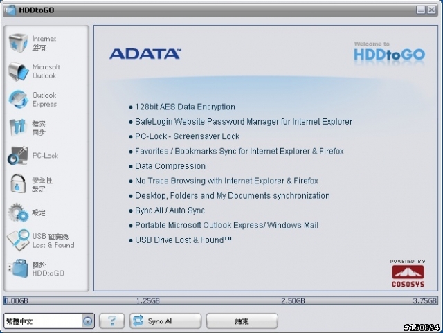Click the storage capacity bar at 1.25GB
The width and height of the screenshot is (443, 333).
pos(147,300)
